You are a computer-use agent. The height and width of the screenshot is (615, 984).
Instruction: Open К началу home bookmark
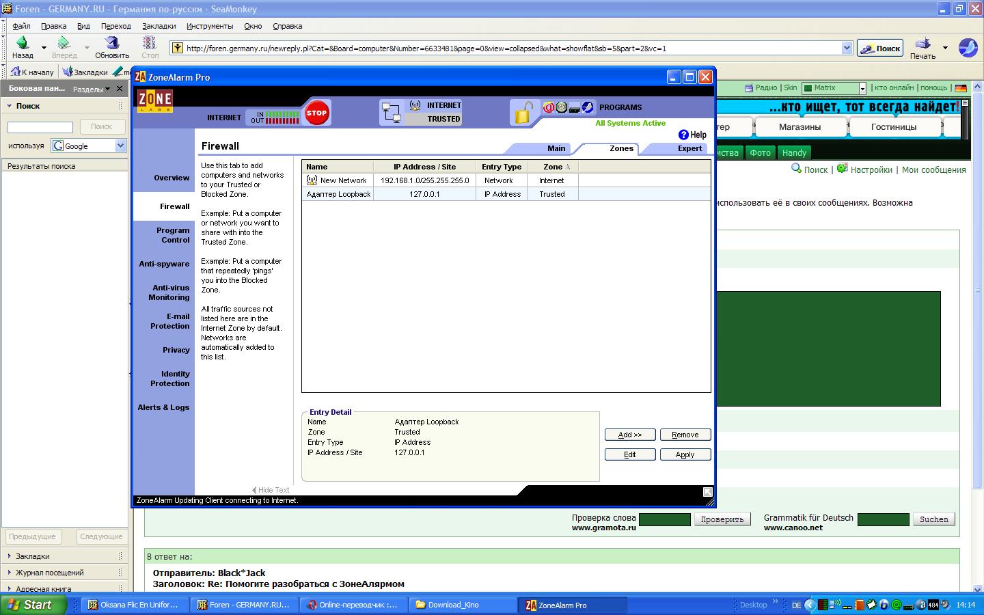point(32,72)
